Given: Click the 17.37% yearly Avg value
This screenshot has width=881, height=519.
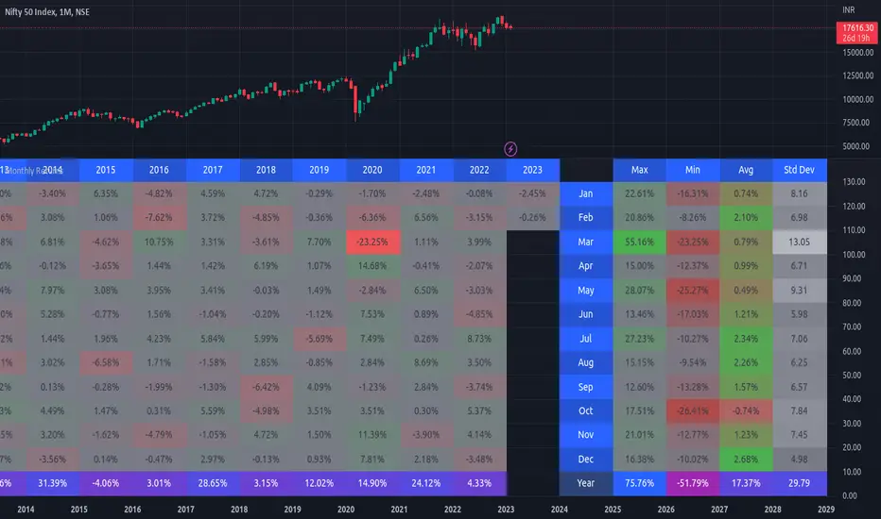Looking at the screenshot, I should point(746,483).
